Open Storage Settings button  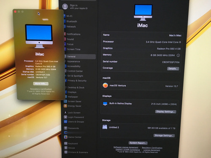tap(164, 136)
